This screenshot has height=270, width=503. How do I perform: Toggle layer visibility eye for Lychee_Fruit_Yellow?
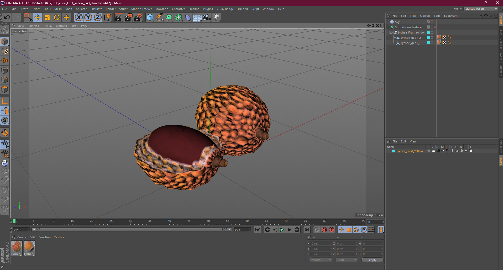(433, 151)
